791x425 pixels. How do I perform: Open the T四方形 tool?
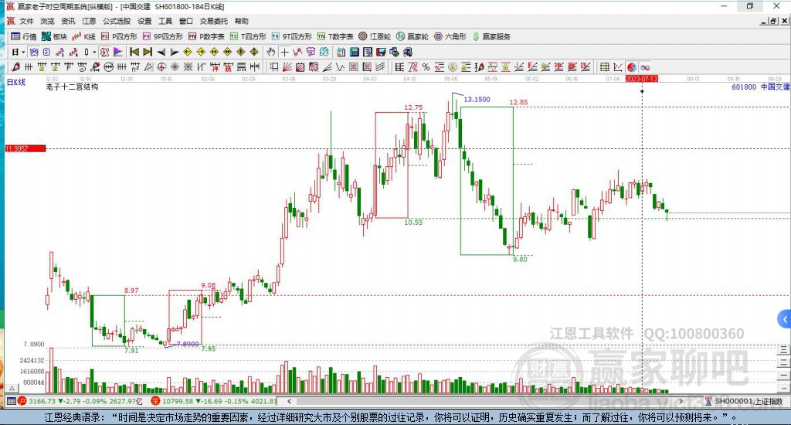248,36
